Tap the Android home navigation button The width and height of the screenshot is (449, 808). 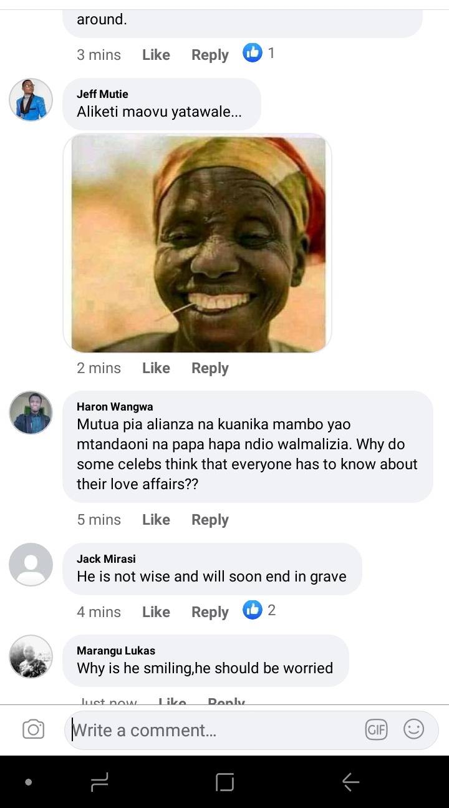pyautogui.click(x=224, y=782)
